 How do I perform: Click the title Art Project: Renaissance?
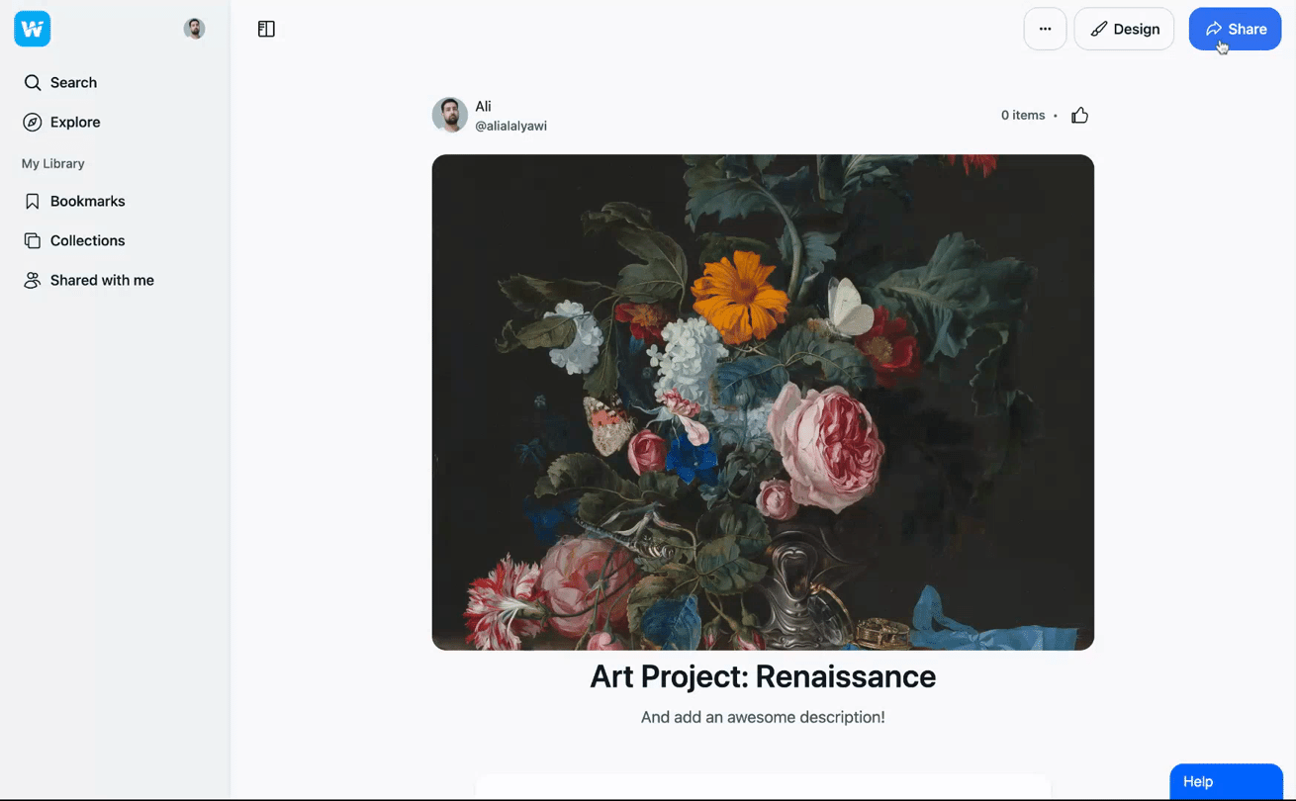tap(763, 676)
